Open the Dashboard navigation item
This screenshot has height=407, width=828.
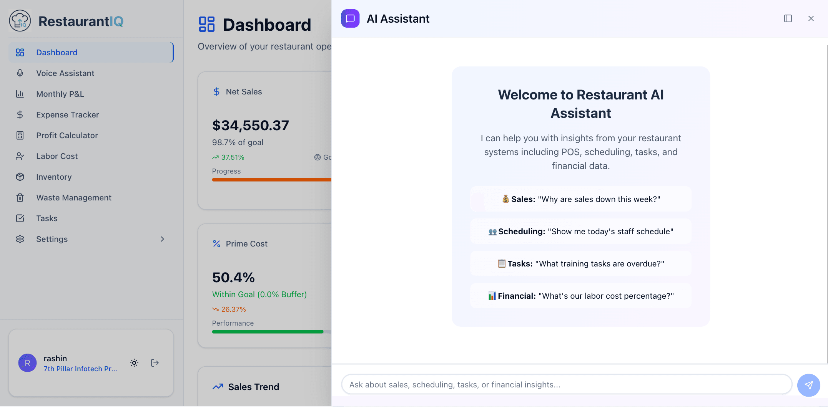coord(57,52)
